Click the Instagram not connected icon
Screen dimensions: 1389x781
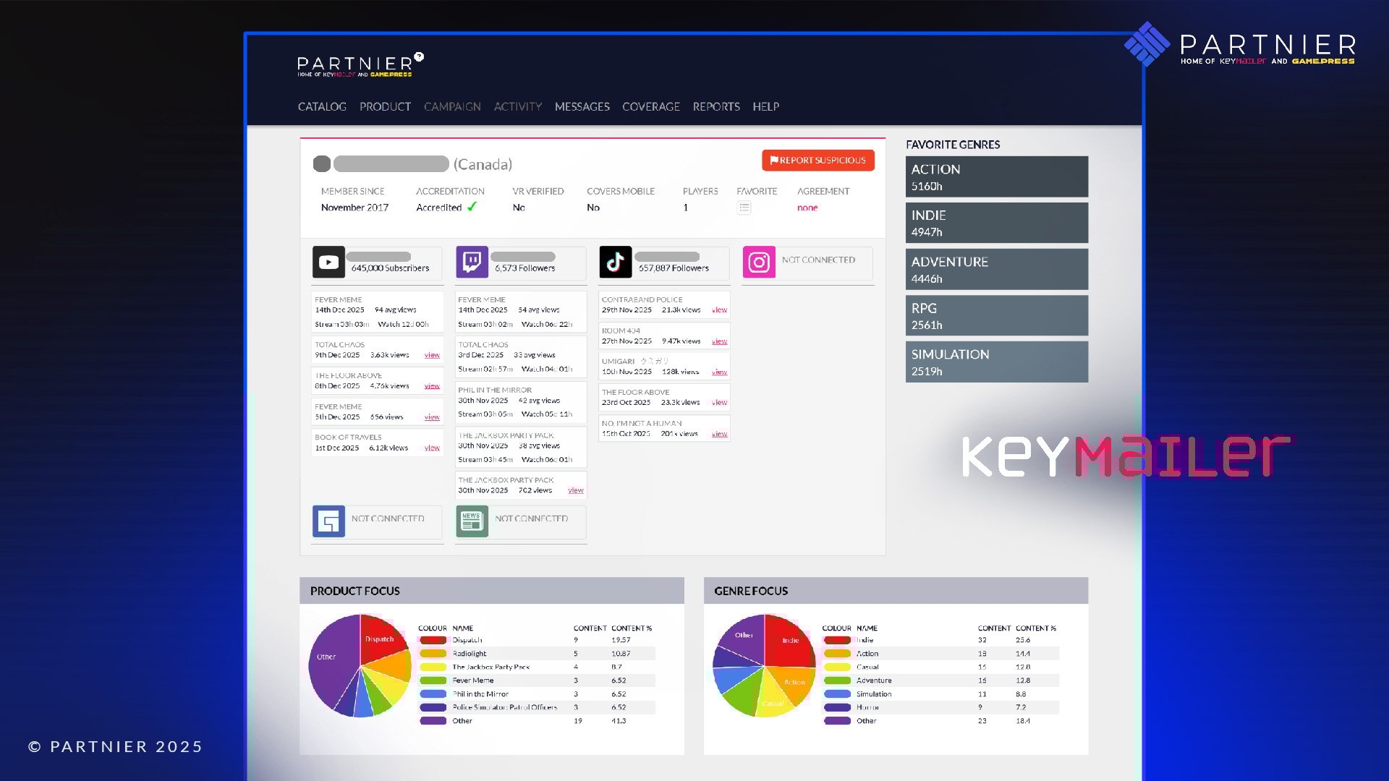coord(759,263)
